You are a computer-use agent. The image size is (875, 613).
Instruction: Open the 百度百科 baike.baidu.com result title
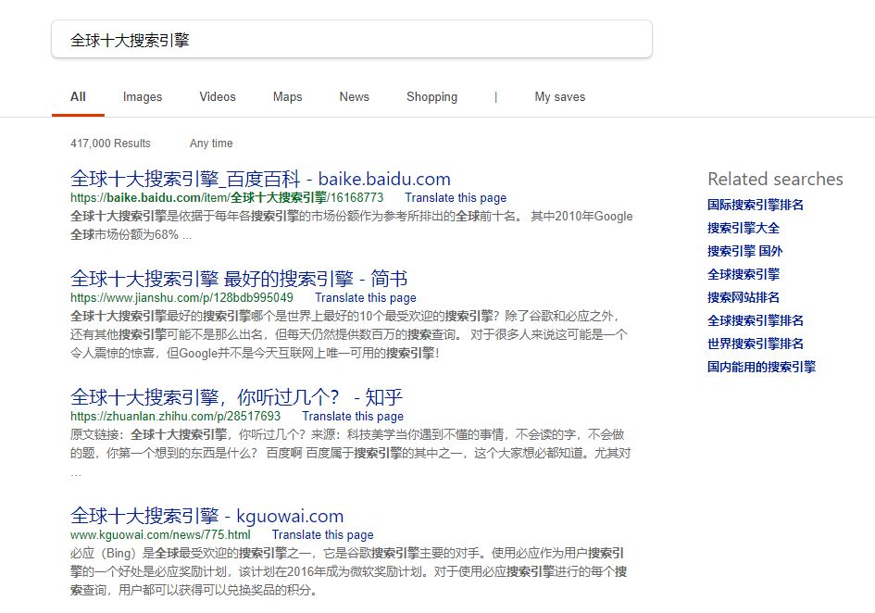click(260, 179)
